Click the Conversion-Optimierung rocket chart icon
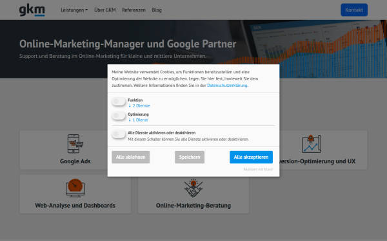Screen dimensions: 387x241 click(312, 144)
